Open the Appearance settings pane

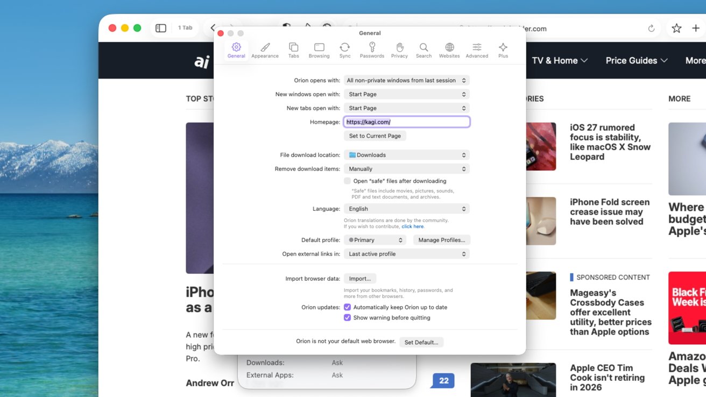coord(265,50)
